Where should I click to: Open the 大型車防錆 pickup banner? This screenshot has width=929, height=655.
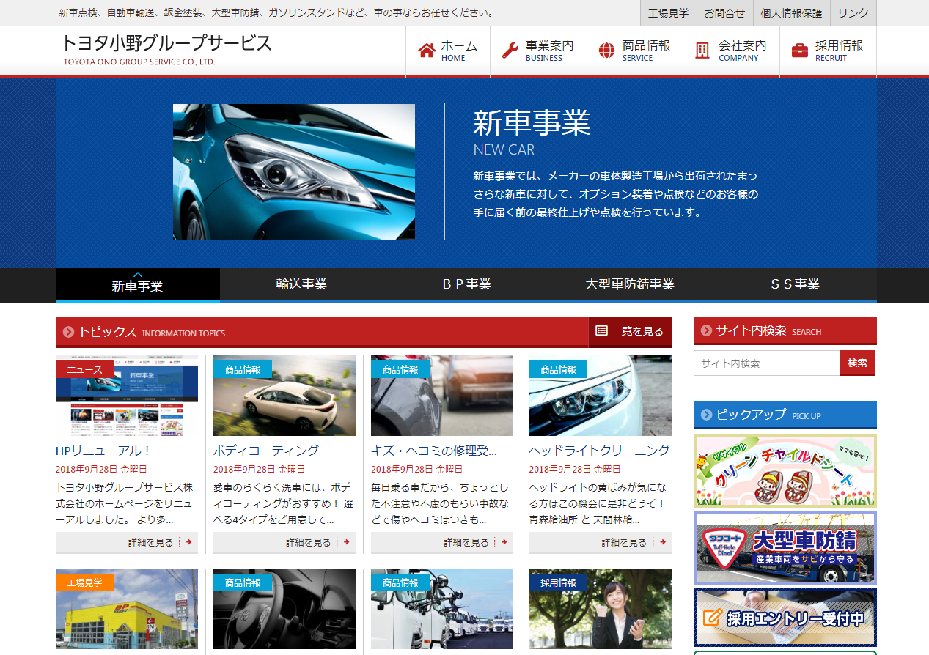pos(785,548)
